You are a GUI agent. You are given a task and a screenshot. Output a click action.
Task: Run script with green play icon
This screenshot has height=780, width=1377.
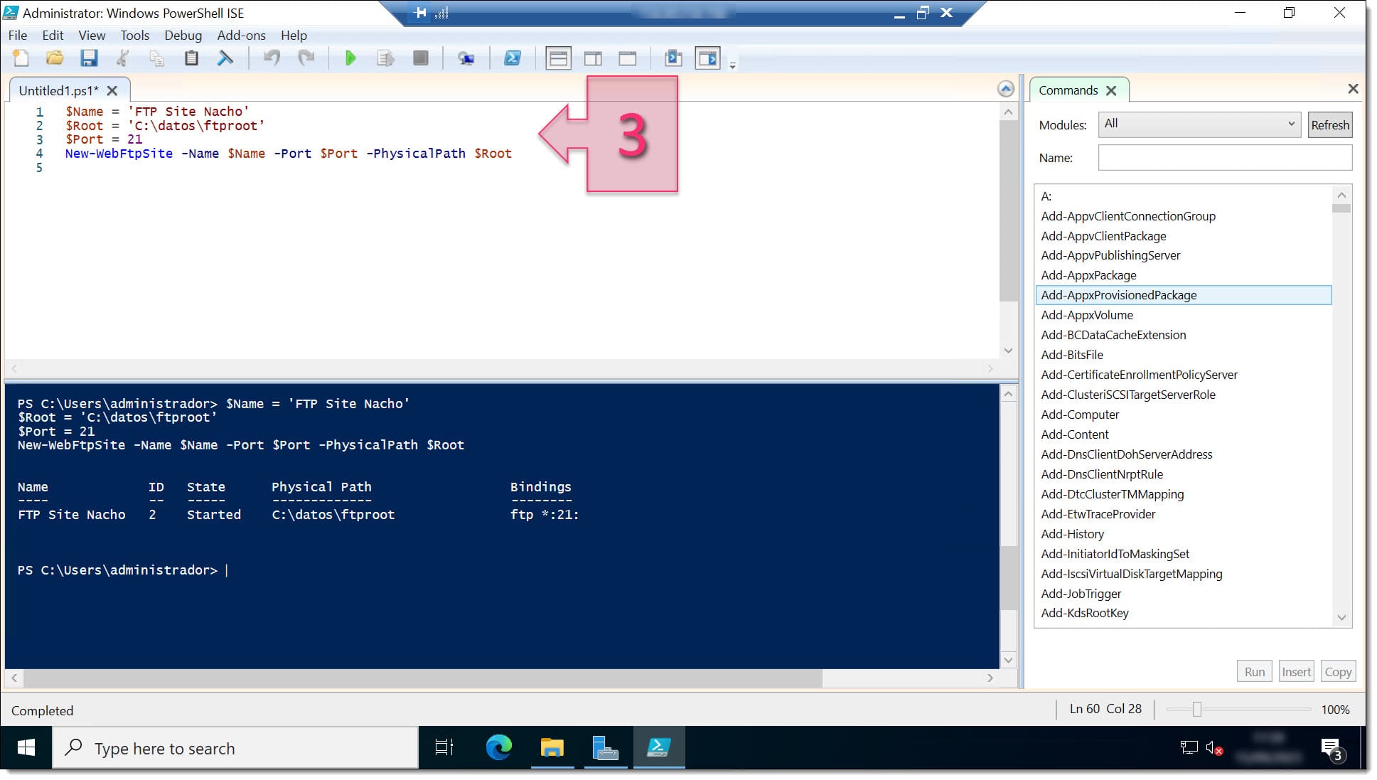350,58
